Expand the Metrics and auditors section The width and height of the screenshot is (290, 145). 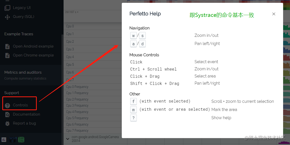pyautogui.click(x=23, y=72)
